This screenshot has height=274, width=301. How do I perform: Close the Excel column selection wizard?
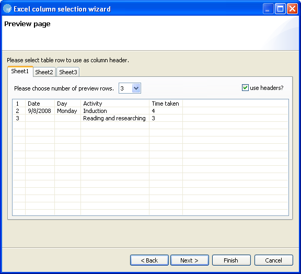(292, 9)
